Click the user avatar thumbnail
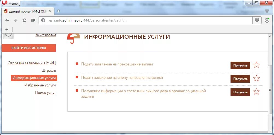The width and height of the screenshot is (274, 135). (x=8, y=36)
